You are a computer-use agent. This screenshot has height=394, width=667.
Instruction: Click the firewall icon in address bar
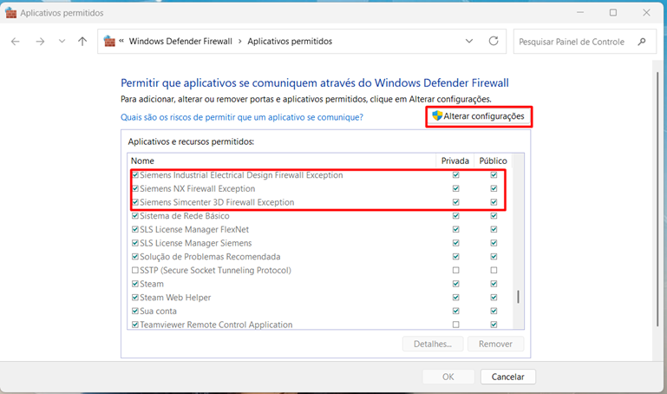(109, 41)
